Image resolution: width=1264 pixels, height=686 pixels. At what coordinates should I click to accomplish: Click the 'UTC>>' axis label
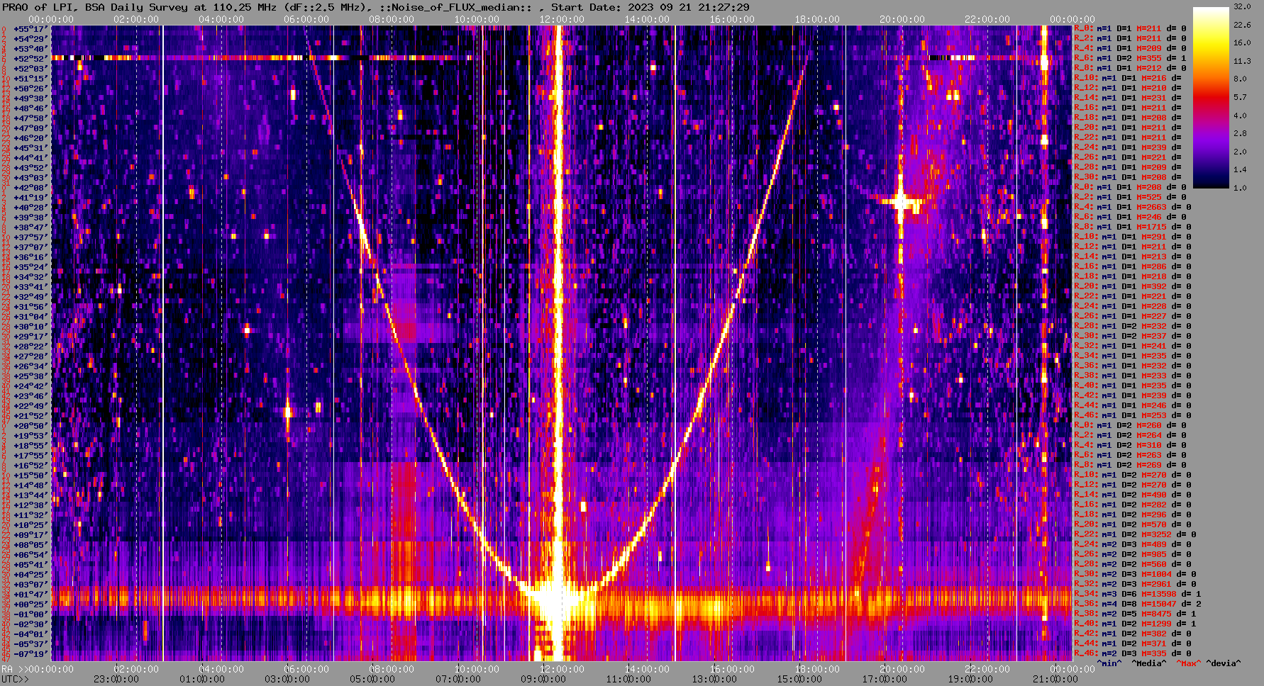(16, 679)
